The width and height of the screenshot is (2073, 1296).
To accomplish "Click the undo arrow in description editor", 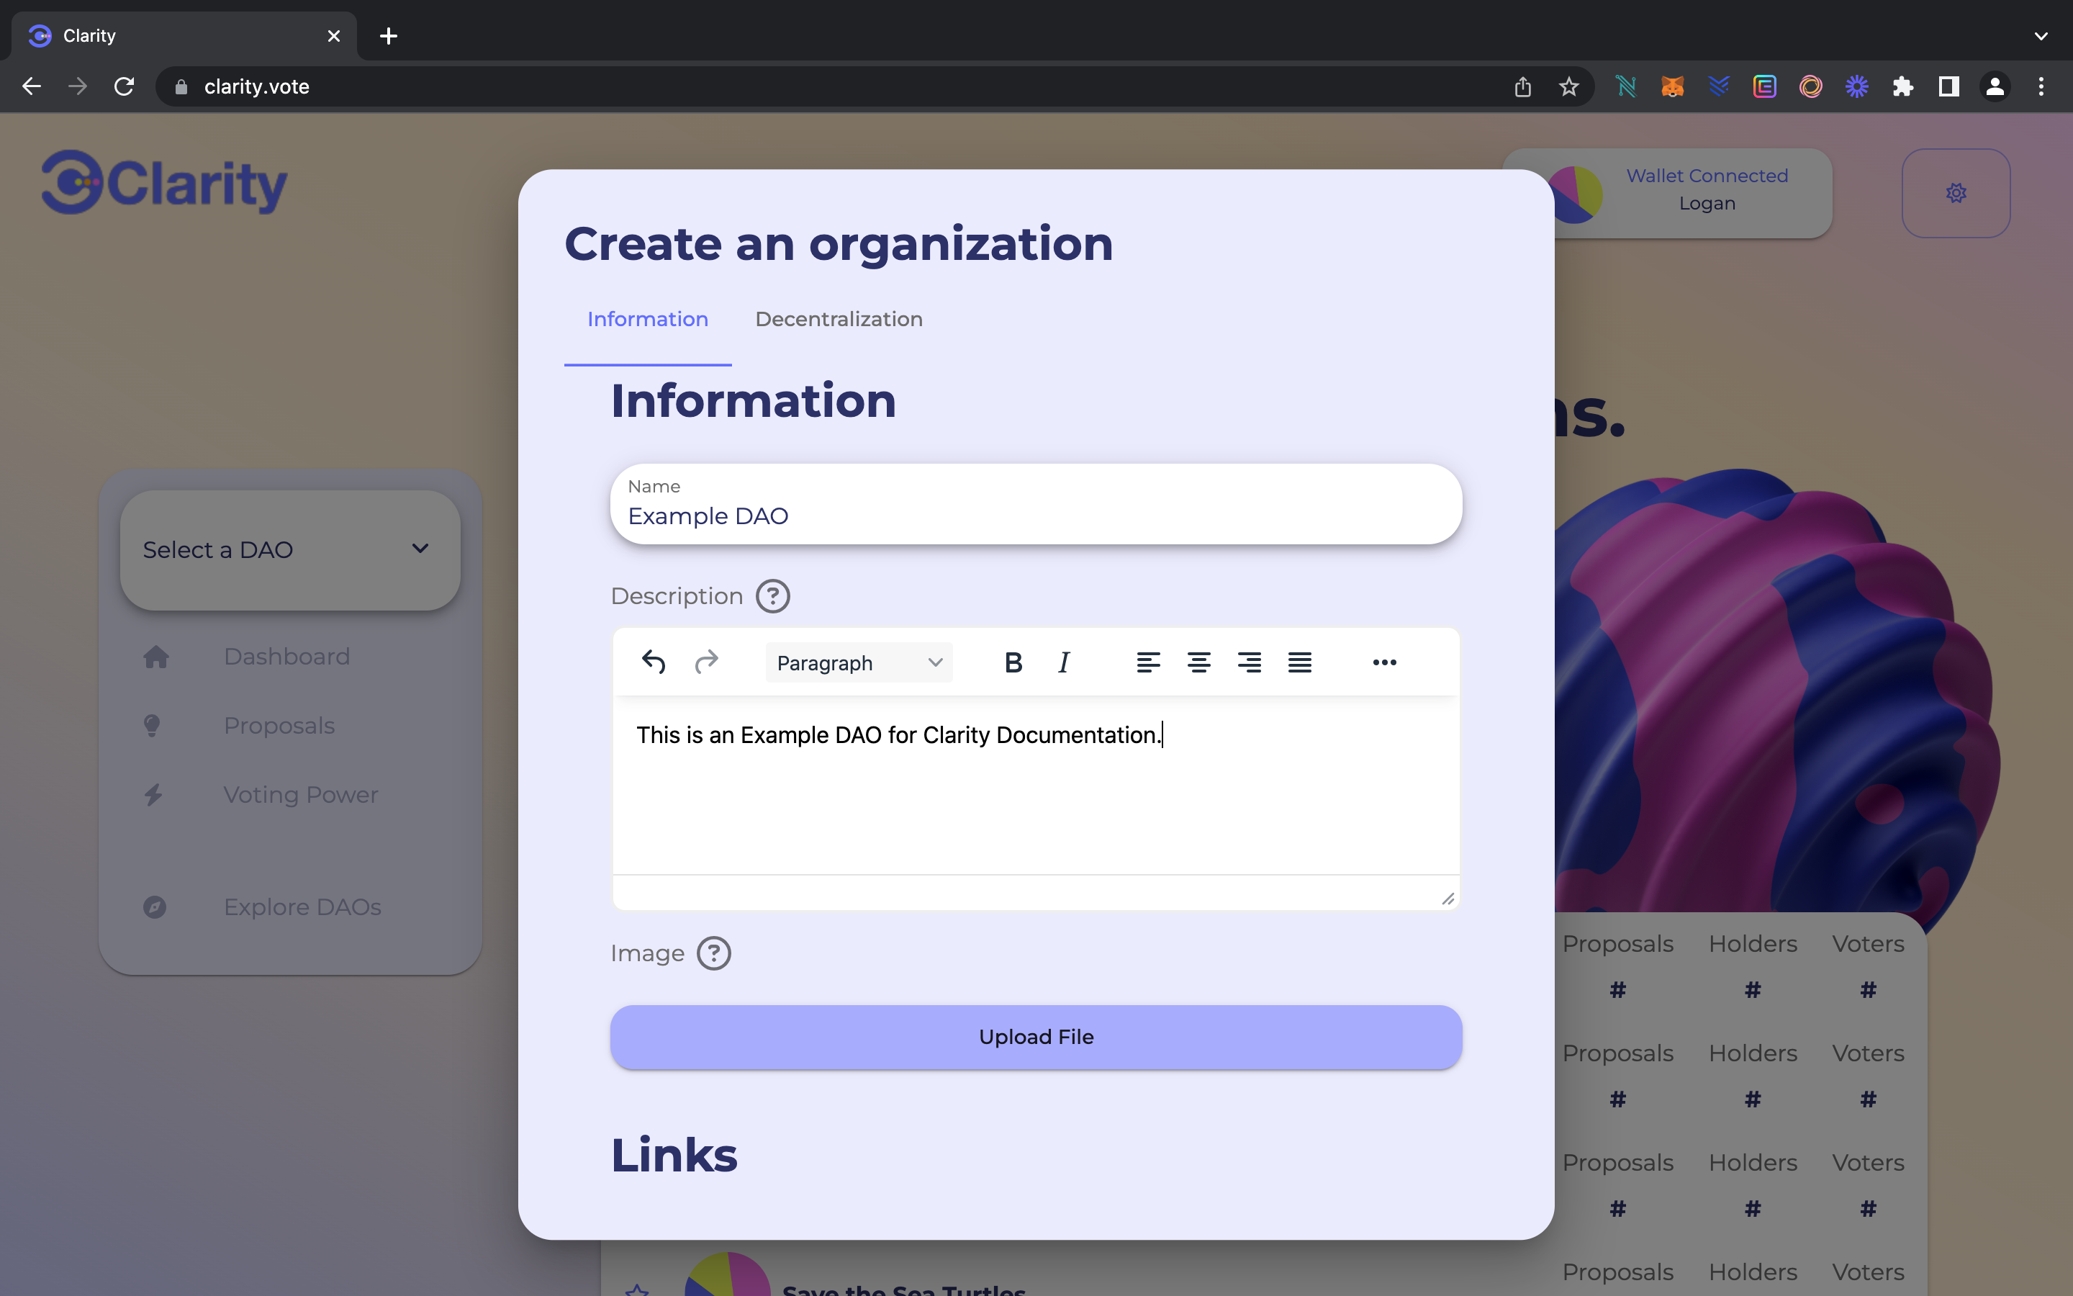I will [x=654, y=662].
